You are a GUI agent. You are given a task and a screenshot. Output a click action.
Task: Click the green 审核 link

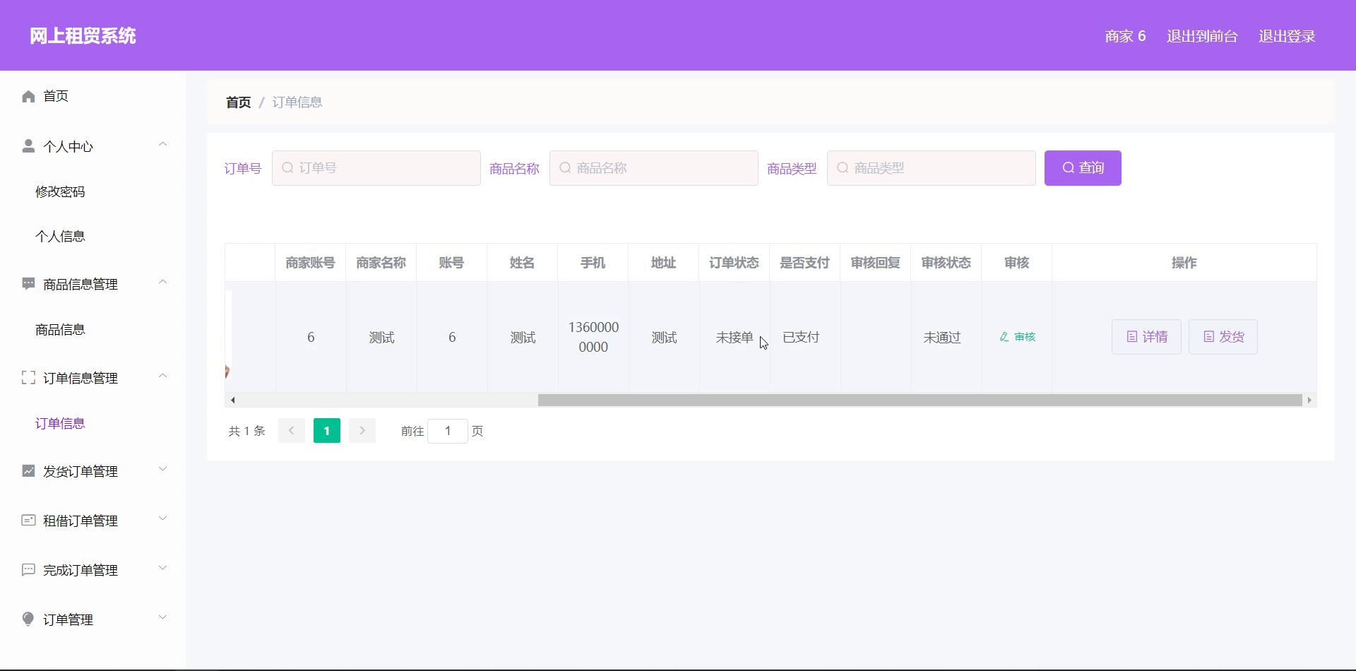tap(1017, 337)
